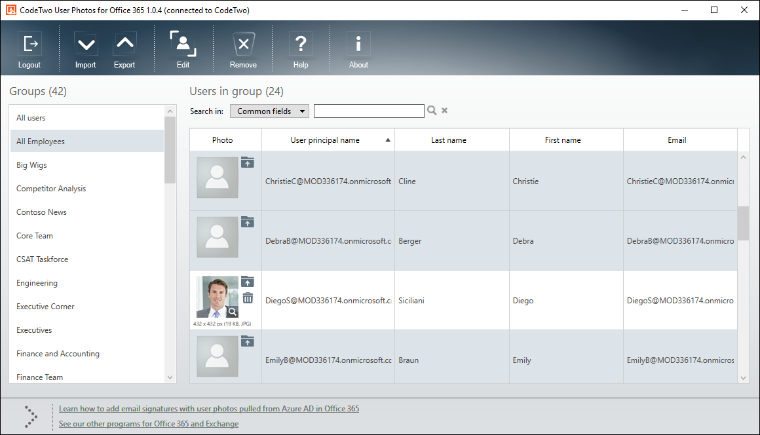Sort by User principal name column
Viewport: 760px width, 435px height.
[x=328, y=140]
